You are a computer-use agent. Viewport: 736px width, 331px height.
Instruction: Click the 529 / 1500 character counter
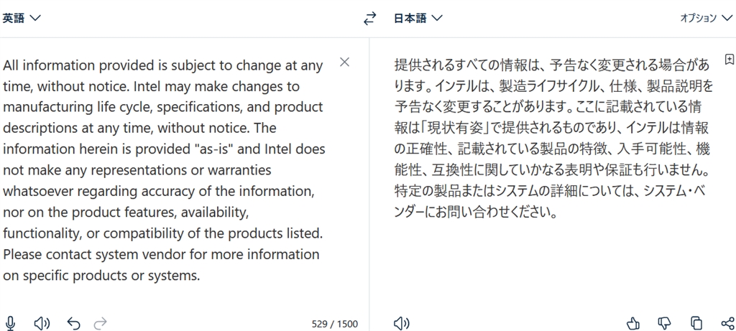click(x=334, y=324)
